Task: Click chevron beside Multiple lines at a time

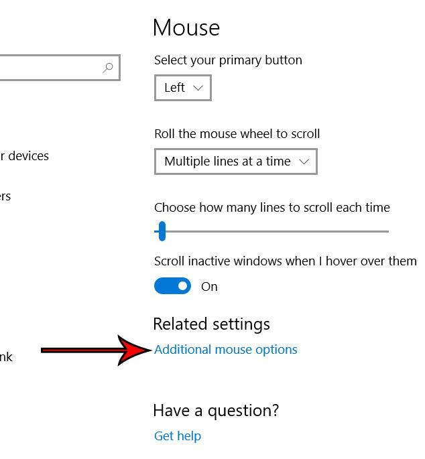Action: (304, 161)
